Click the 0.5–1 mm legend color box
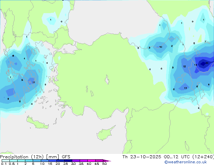Viewport: 214px width, 165px height. (14, 161)
